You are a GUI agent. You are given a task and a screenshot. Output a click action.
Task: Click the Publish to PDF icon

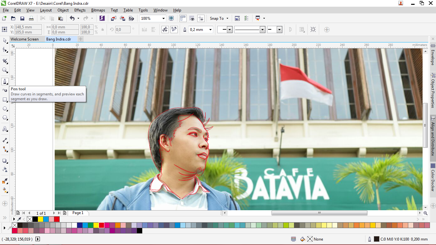[x=131, y=19]
